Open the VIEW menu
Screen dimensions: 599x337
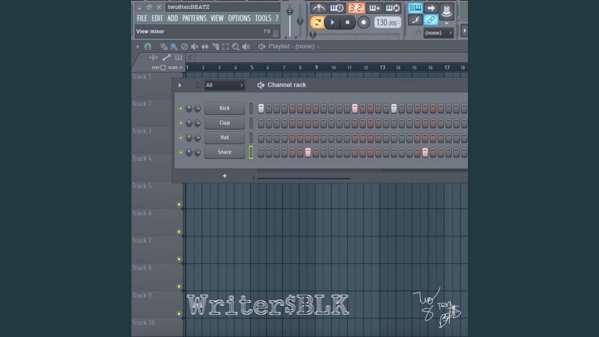pyautogui.click(x=217, y=18)
